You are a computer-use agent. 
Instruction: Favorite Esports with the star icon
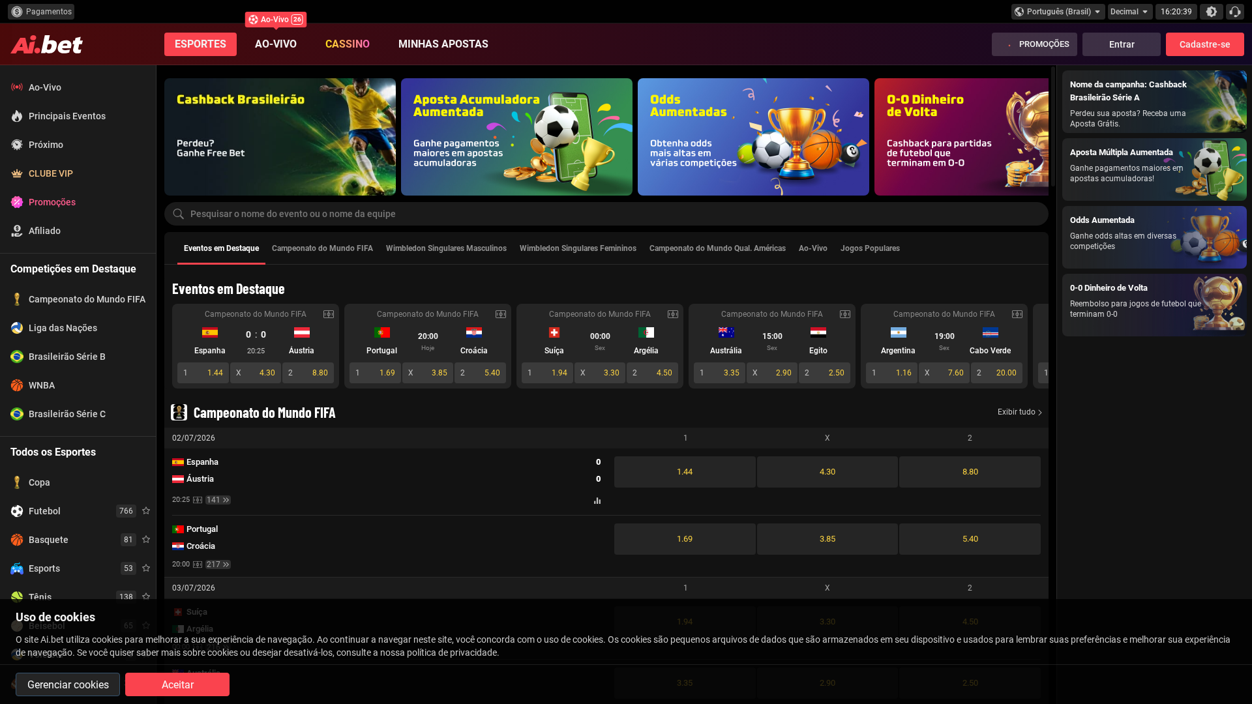click(146, 568)
